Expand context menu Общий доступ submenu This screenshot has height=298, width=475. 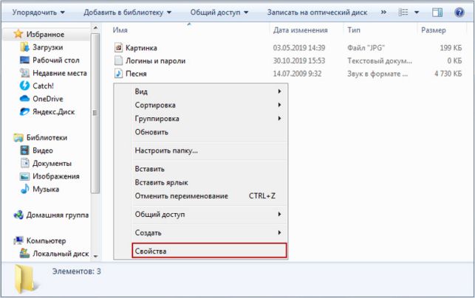click(x=209, y=214)
